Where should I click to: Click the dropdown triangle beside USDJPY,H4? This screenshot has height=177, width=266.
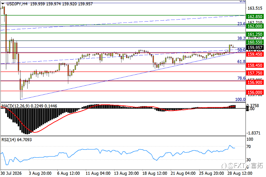tap(3, 4)
